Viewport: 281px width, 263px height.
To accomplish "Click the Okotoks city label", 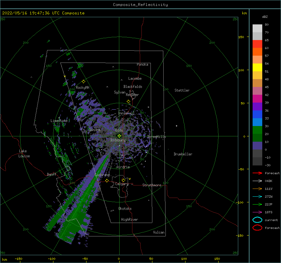I will coord(125,209).
